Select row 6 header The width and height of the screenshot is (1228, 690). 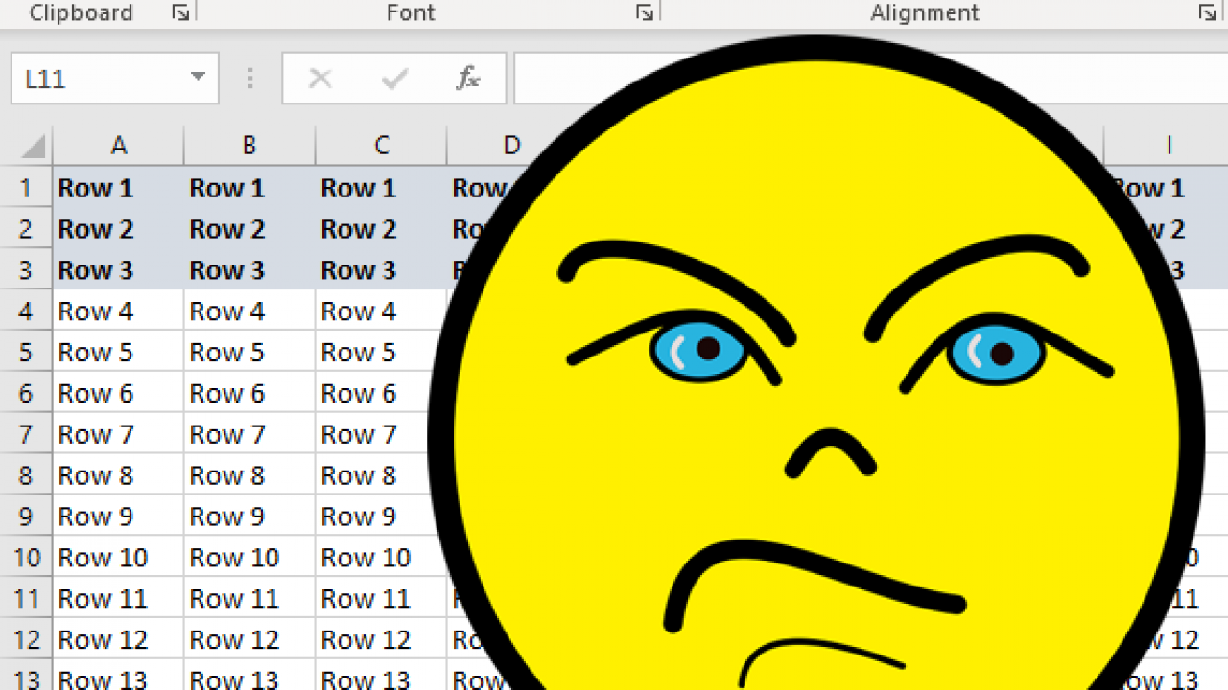click(26, 394)
